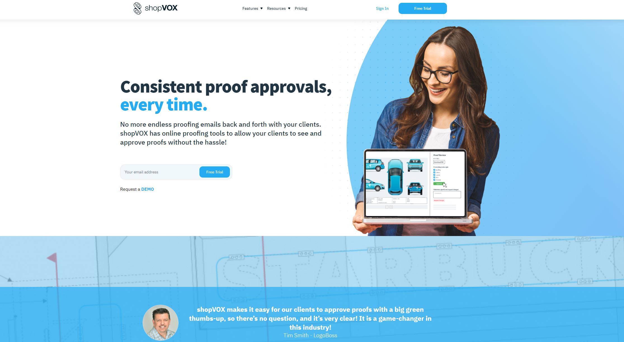This screenshot has height=342, width=624.
Task: Click the Free Trial signup button
Action: click(215, 172)
